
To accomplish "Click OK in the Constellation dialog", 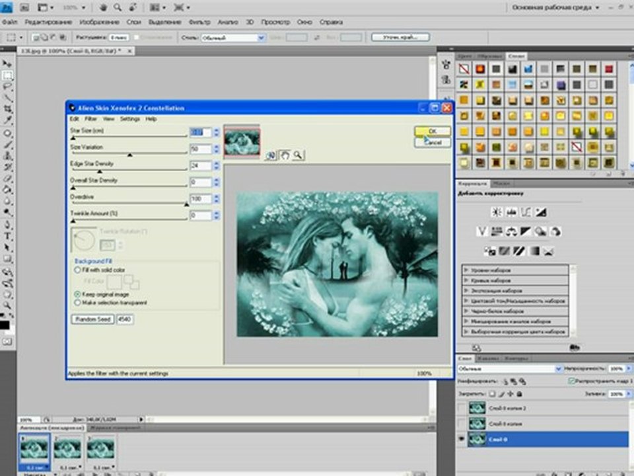I will pyautogui.click(x=432, y=131).
